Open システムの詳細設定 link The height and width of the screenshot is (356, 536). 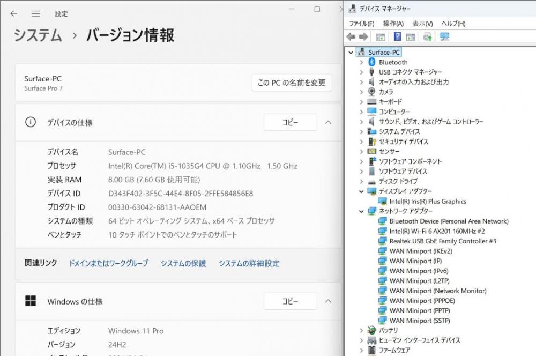pos(249,263)
